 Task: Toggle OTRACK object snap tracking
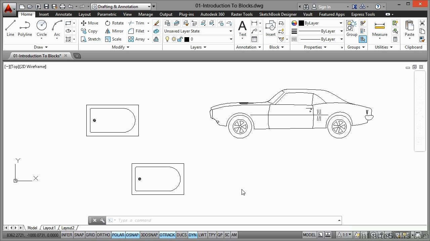tap(167, 235)
